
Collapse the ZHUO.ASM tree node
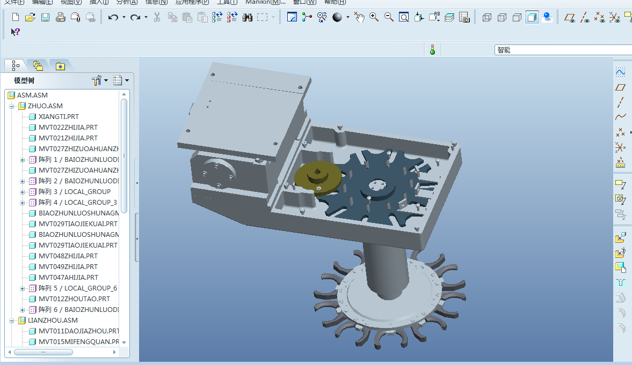pos(12,106)
